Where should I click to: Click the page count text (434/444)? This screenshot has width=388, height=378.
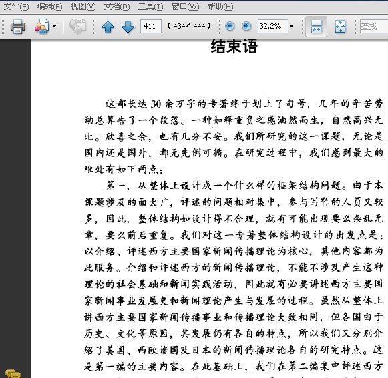tap(189, 26)
